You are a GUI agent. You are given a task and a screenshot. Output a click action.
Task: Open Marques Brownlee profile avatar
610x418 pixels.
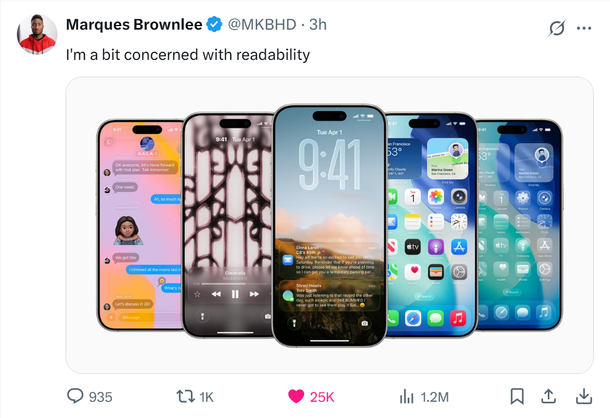click(37, 34)
